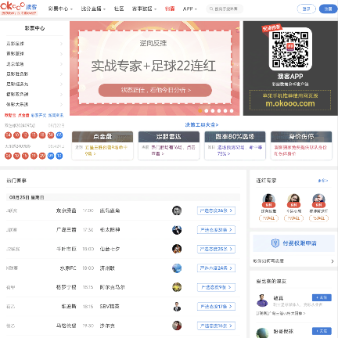Click the chevron below 付费权限申请
338x338 pixels.
pos(333,261)
